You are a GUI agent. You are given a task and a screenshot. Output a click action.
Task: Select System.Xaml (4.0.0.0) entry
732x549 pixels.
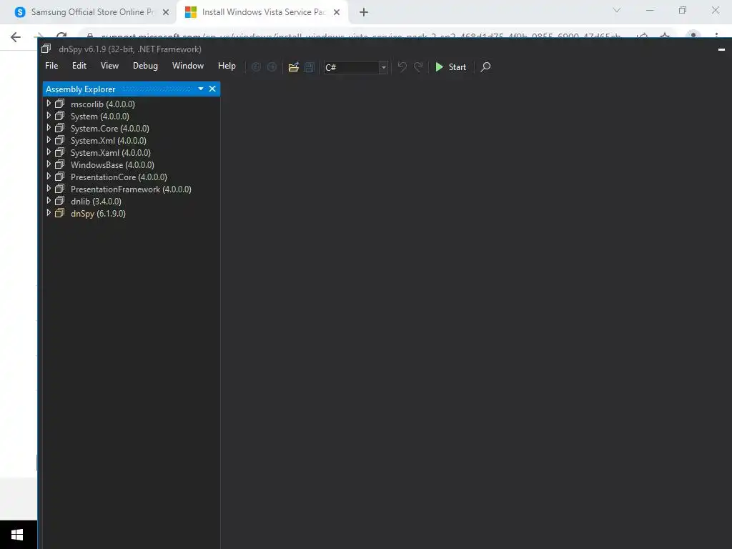click(111, 153)
